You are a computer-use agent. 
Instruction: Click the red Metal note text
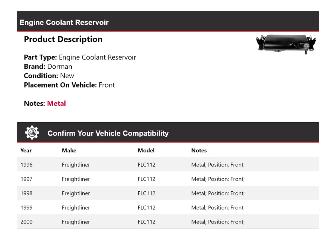tap(56, 103)
